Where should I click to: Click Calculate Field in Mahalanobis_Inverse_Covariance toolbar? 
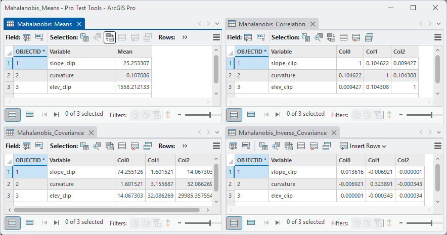pos(246,146)
